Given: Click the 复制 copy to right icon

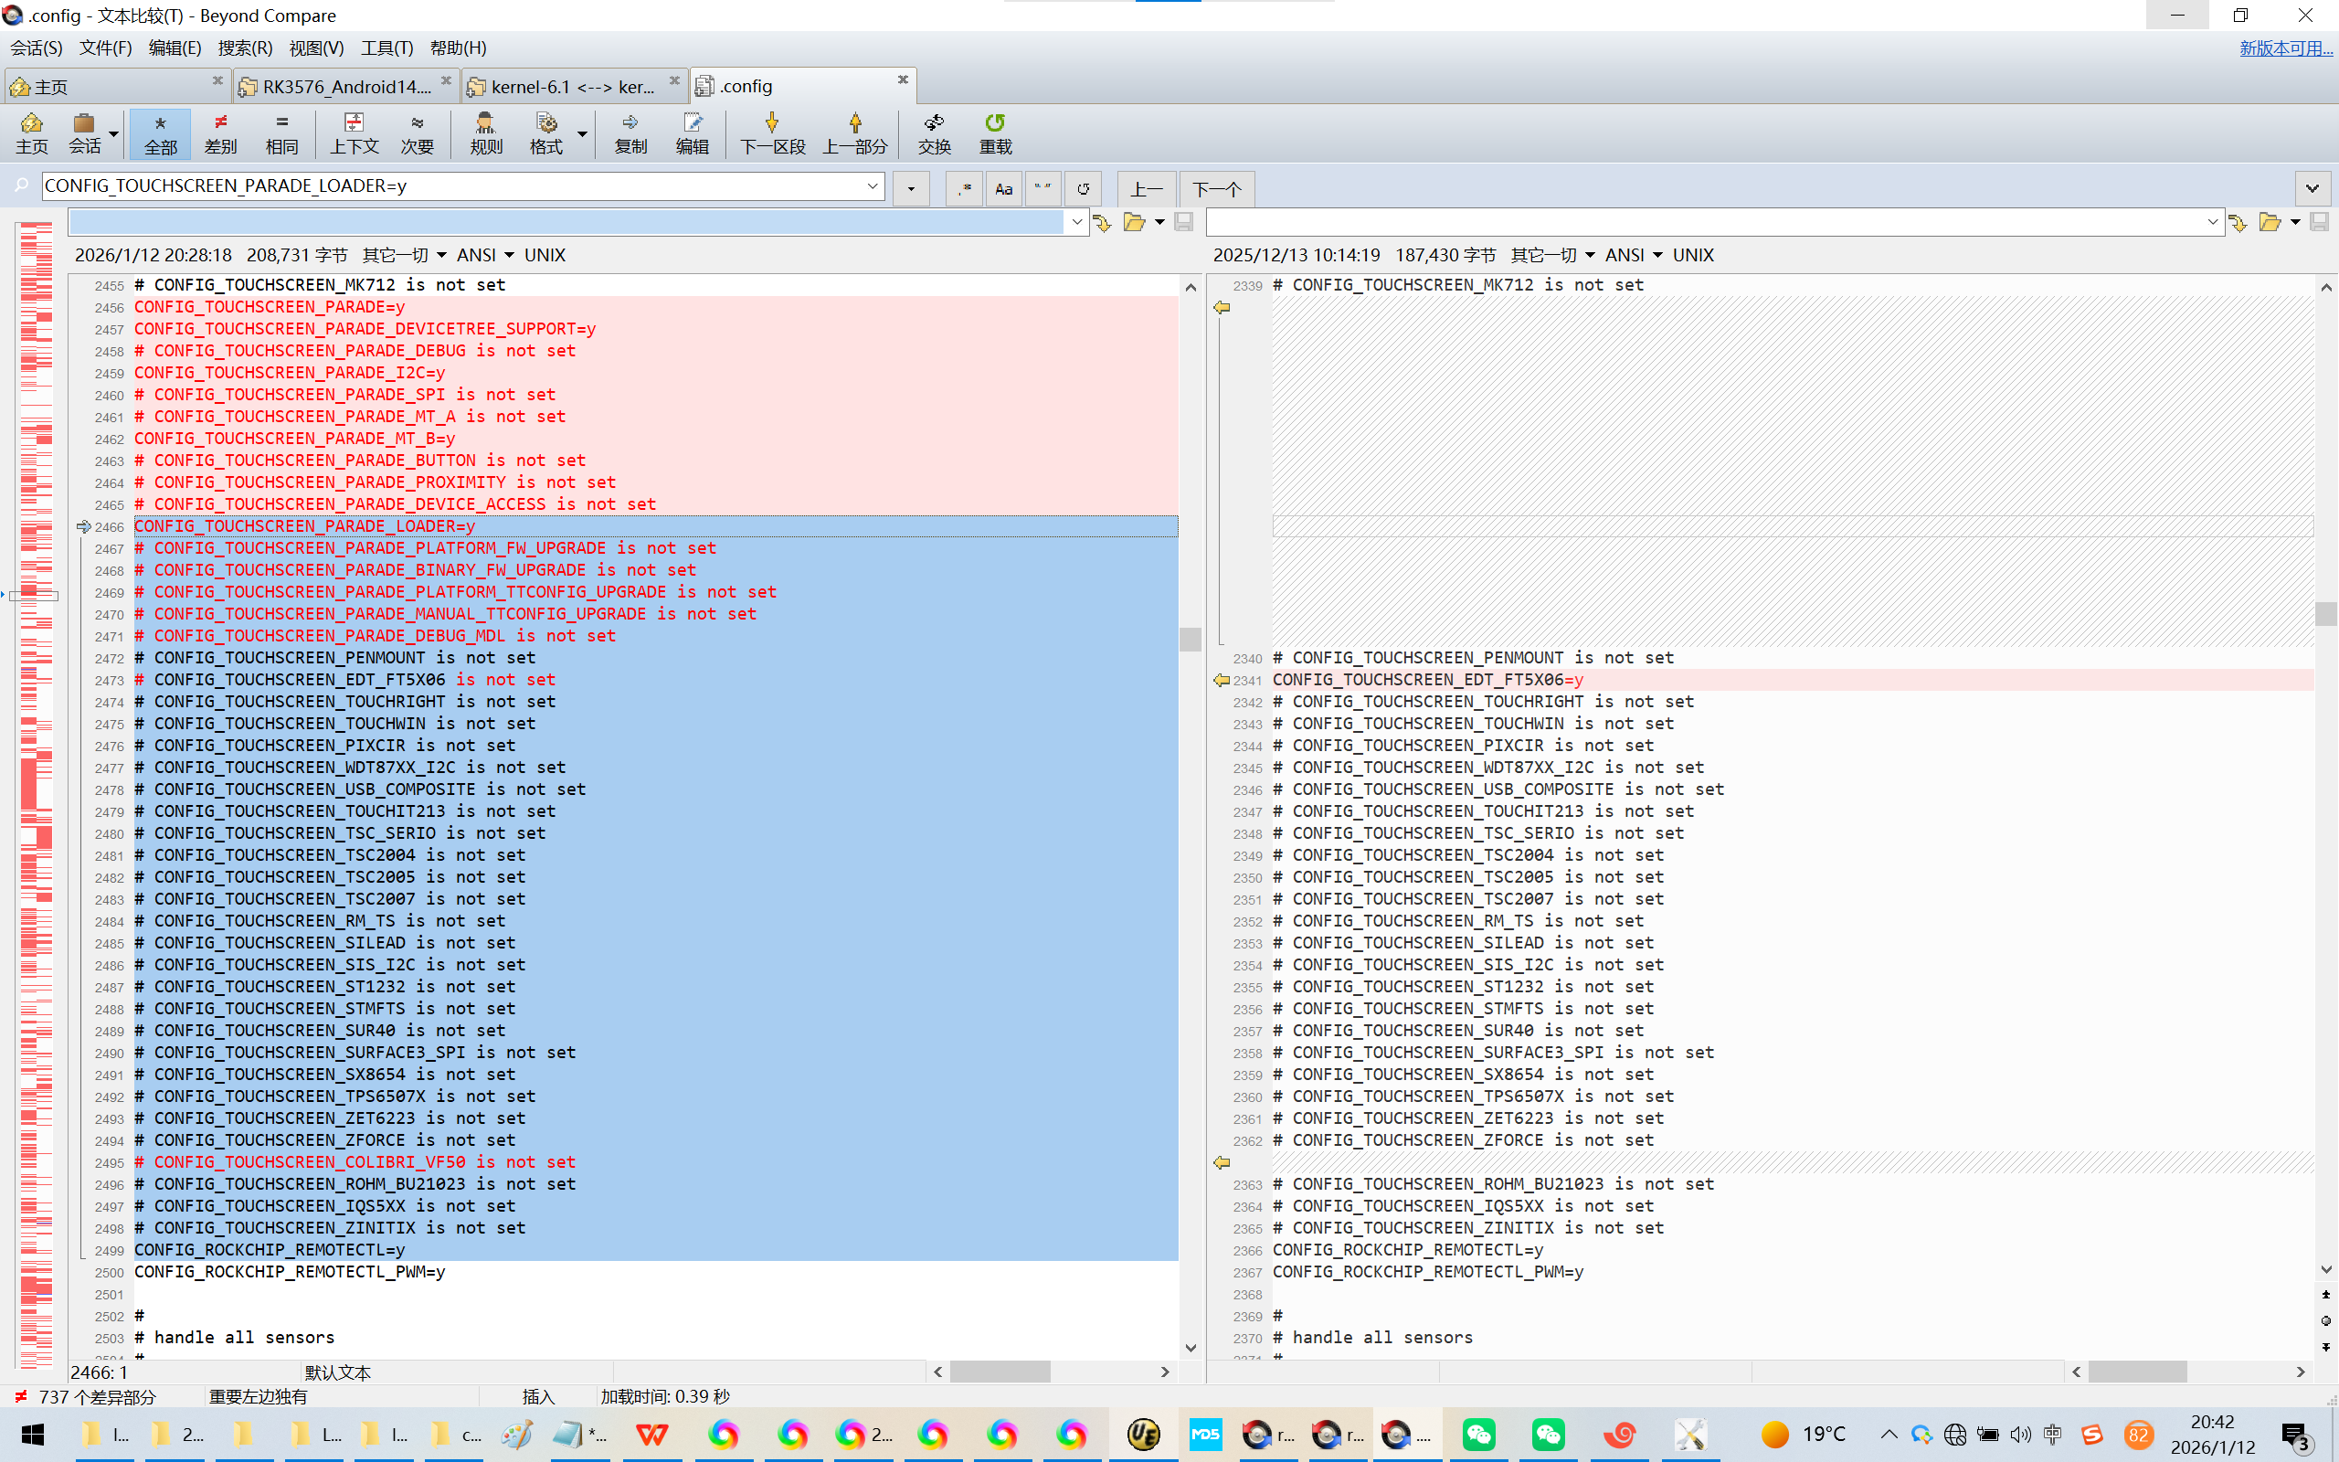Looking at the screenshot, I should coord(630,132).
